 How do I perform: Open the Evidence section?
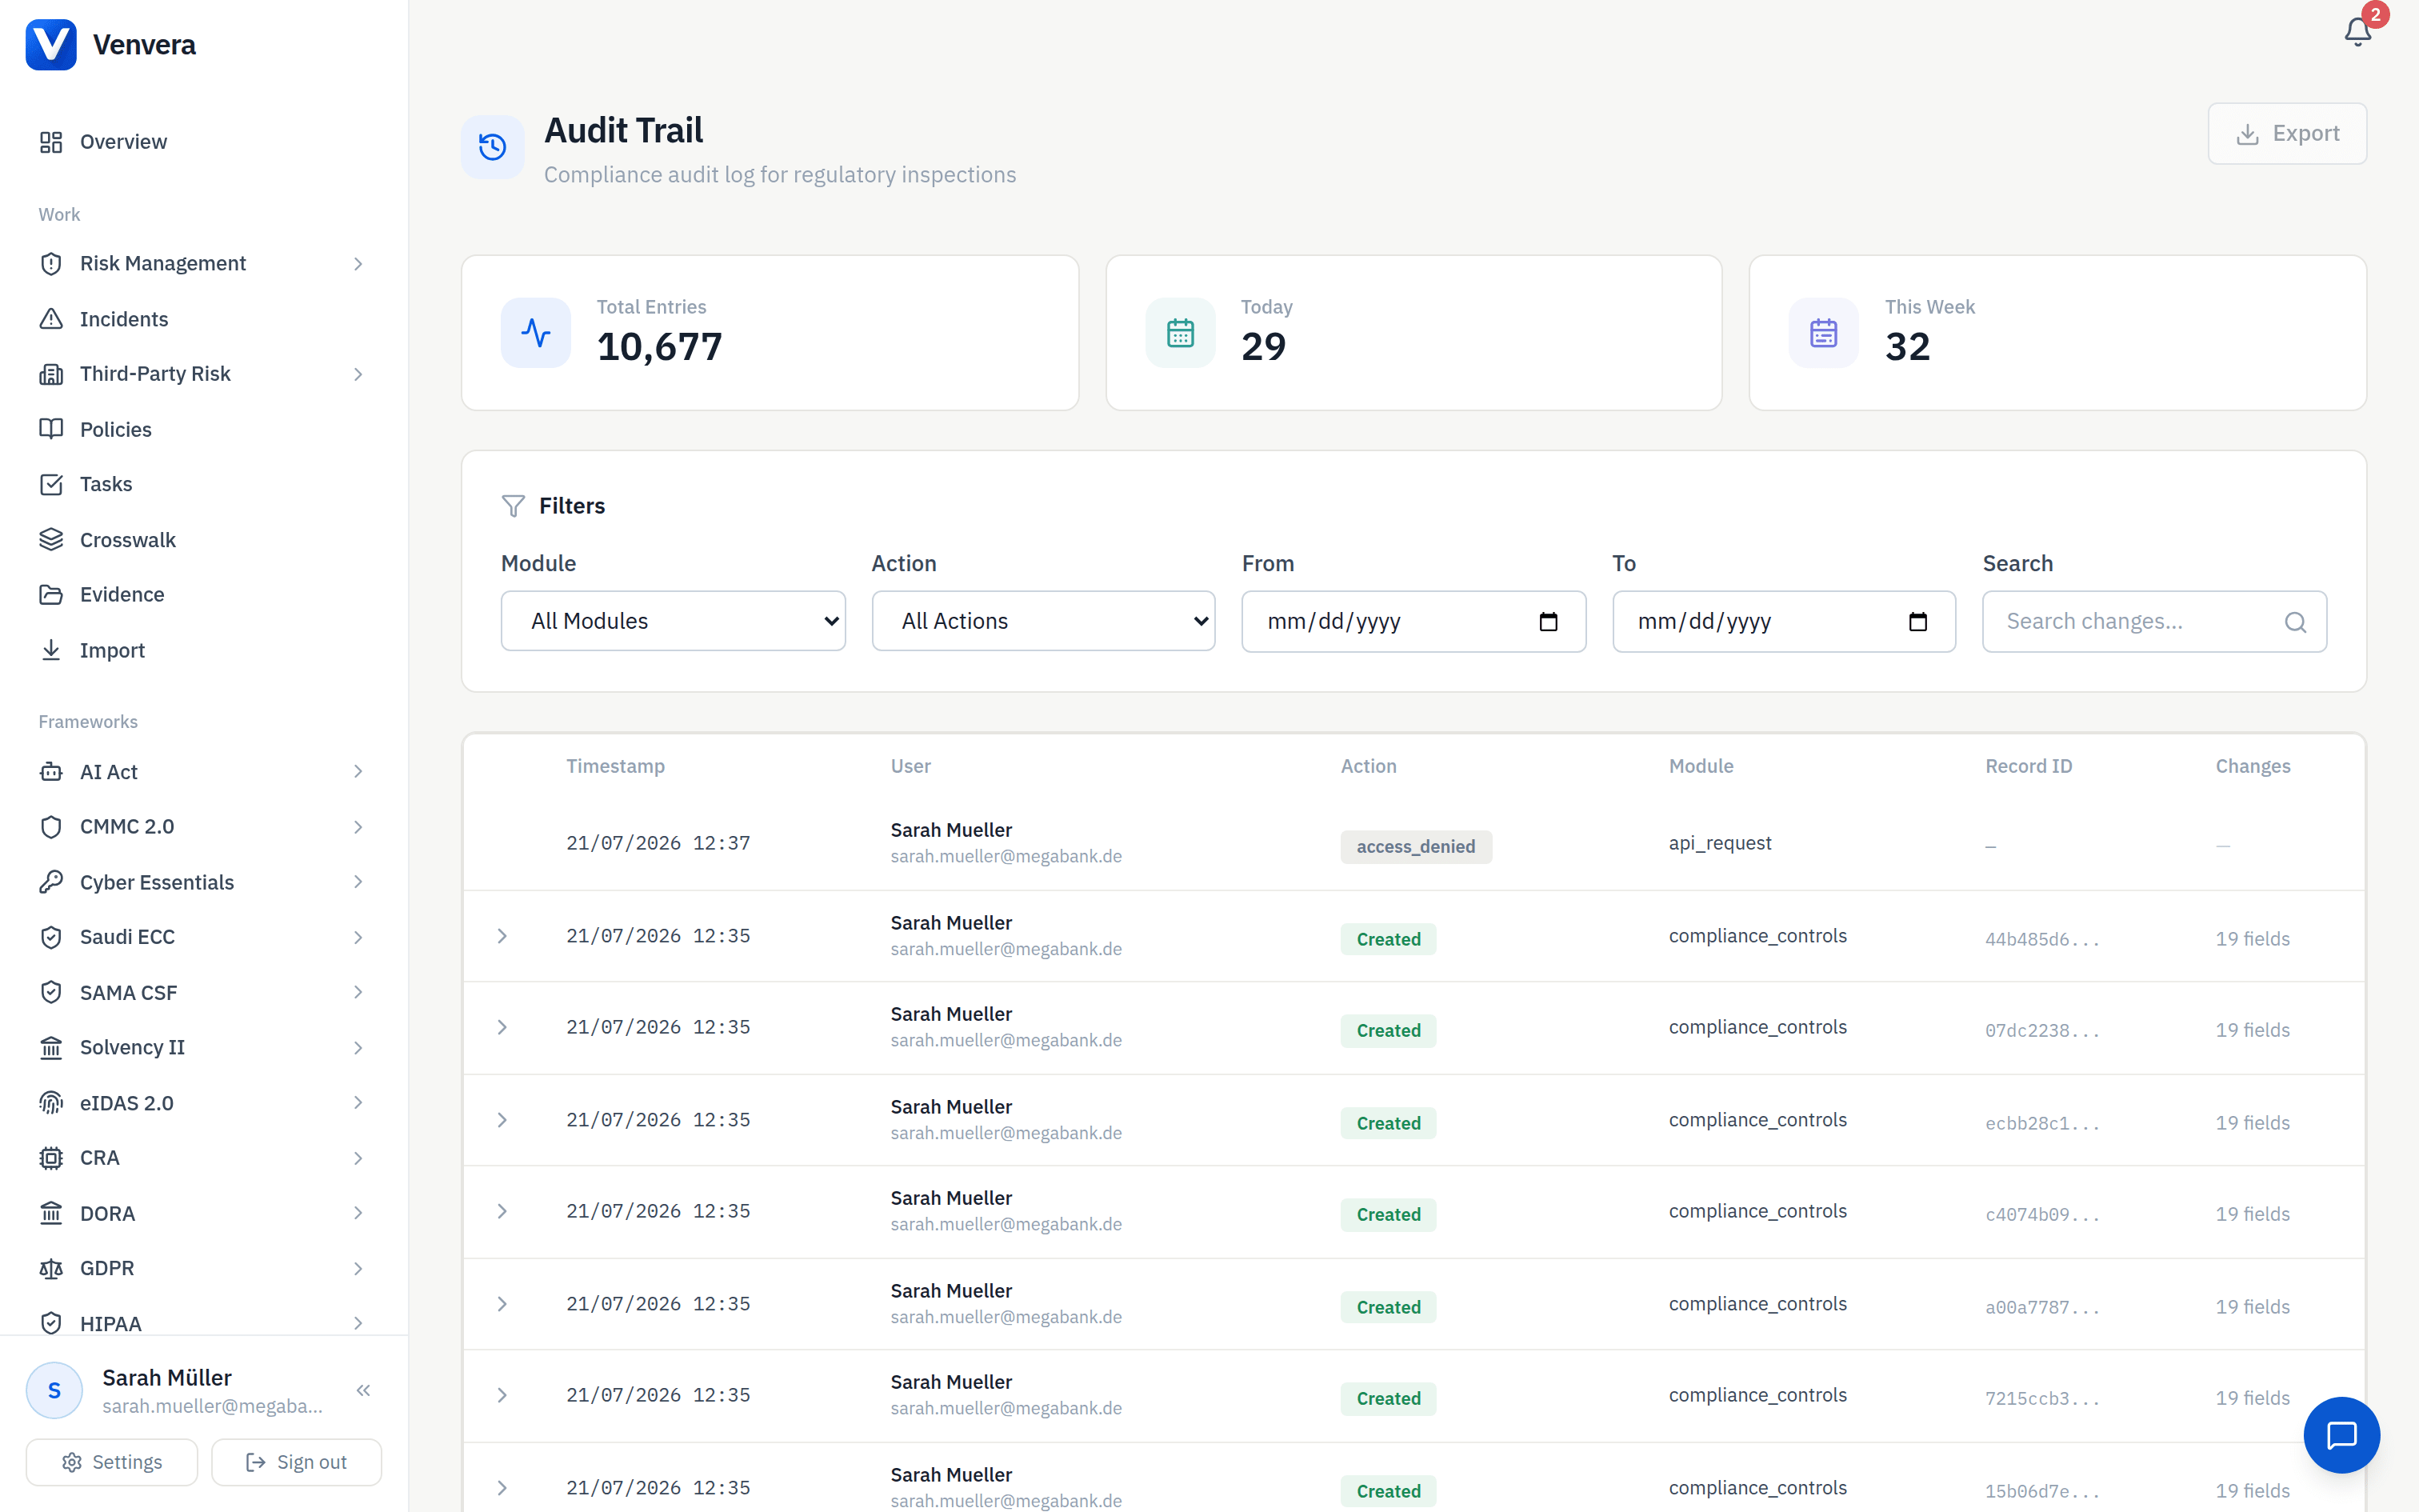tap(203, 595)
